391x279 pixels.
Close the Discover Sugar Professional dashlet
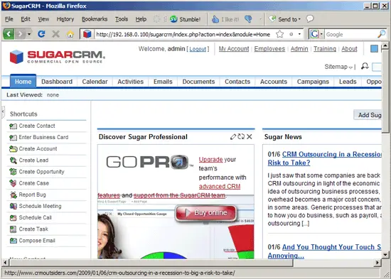click(x=250, y=136)
